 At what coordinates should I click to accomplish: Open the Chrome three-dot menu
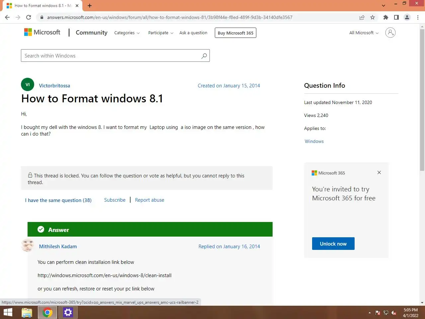(418, 17)
